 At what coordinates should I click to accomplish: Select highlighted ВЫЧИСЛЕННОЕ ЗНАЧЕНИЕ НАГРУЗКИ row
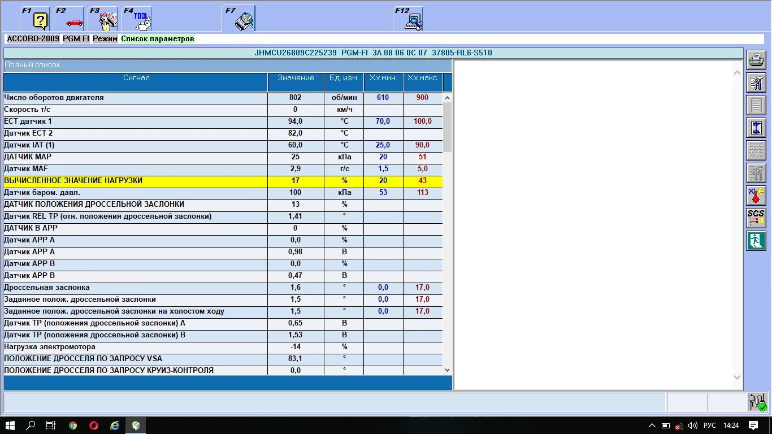coord(223,181)
